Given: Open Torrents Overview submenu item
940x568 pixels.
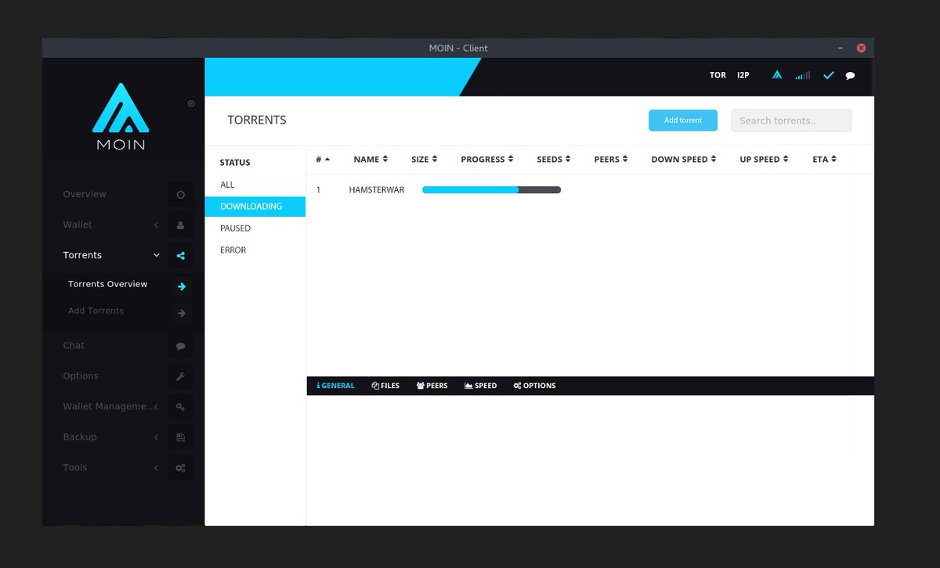Looking at the screenshot, I should tap(108, 284).
